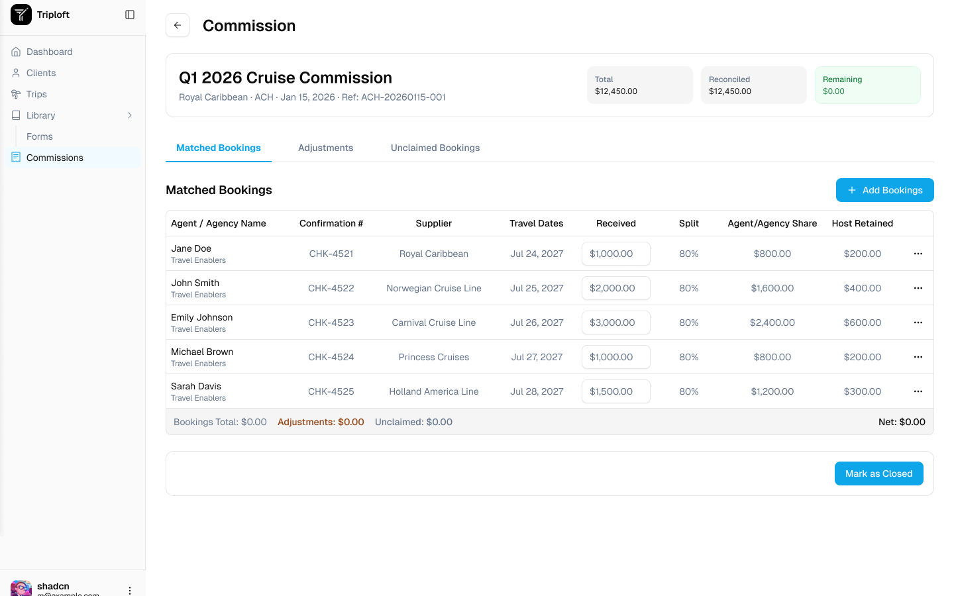This screenshot has width=954, height=596.
Task: Click confirmation number CHK-4521
Action: tap(331, 254)
